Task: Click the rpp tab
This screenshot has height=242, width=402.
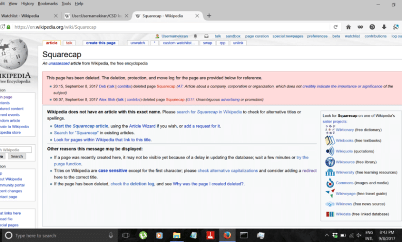Action: click(223, 43)
